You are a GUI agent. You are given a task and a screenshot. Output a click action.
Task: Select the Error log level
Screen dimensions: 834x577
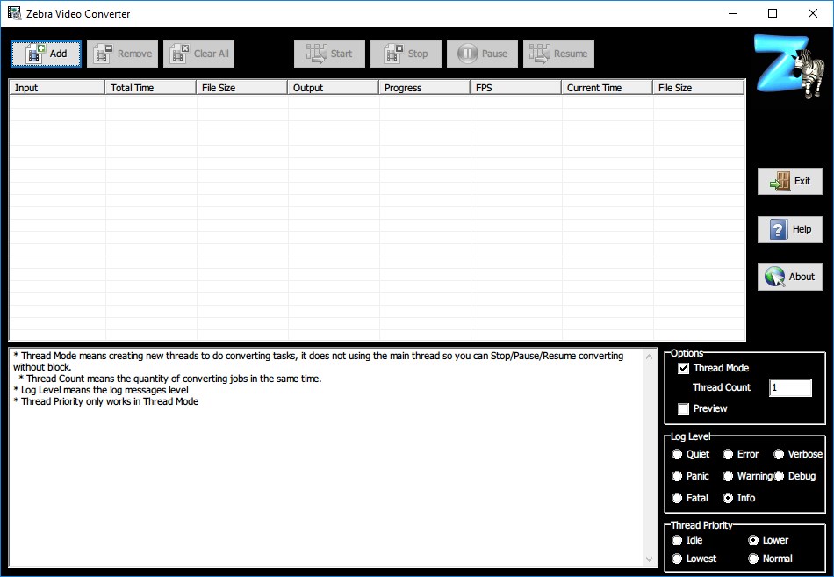(x=728, y=455)
